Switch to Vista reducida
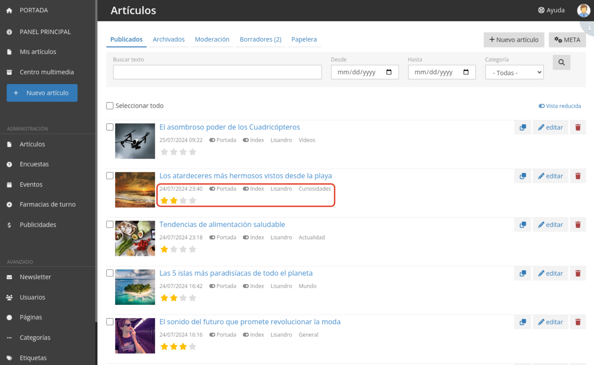 (560, 106)
